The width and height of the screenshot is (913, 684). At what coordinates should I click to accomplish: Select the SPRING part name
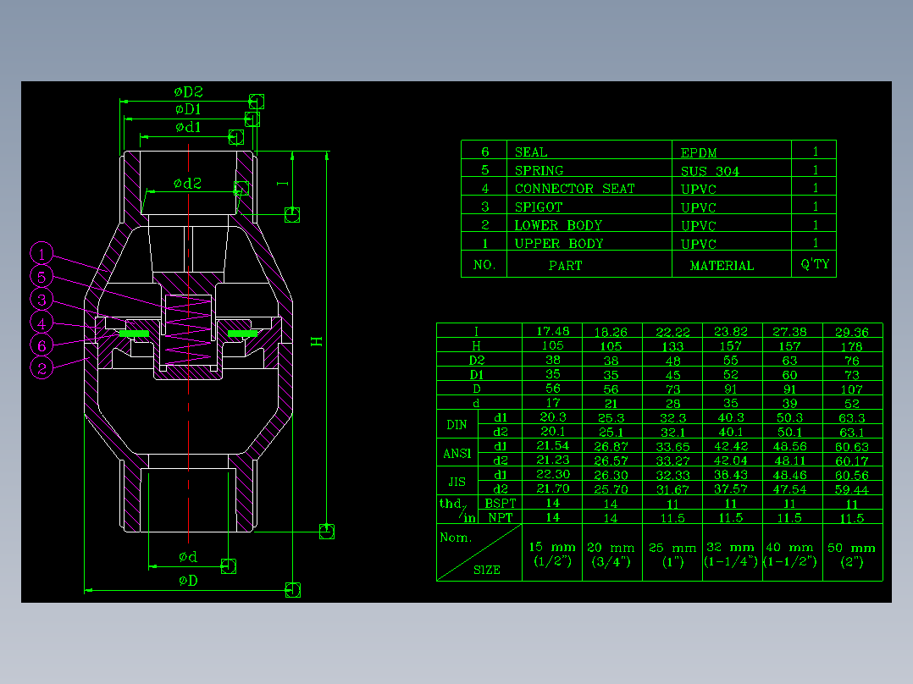pyautogui.click(x=539, y=170)
